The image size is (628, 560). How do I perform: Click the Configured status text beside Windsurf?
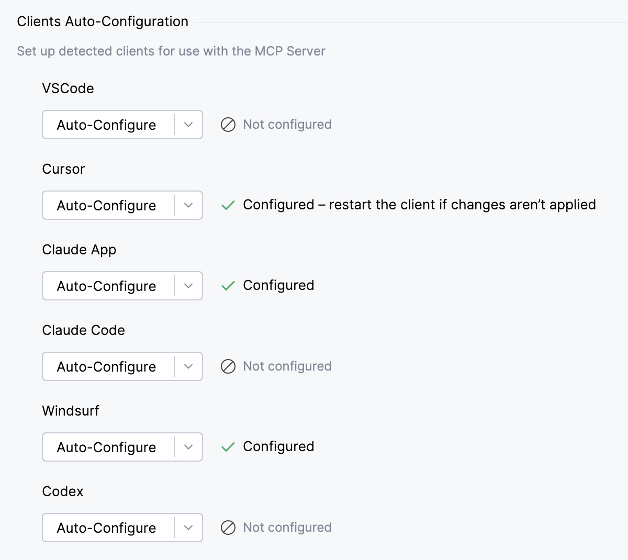click(278, 446)
